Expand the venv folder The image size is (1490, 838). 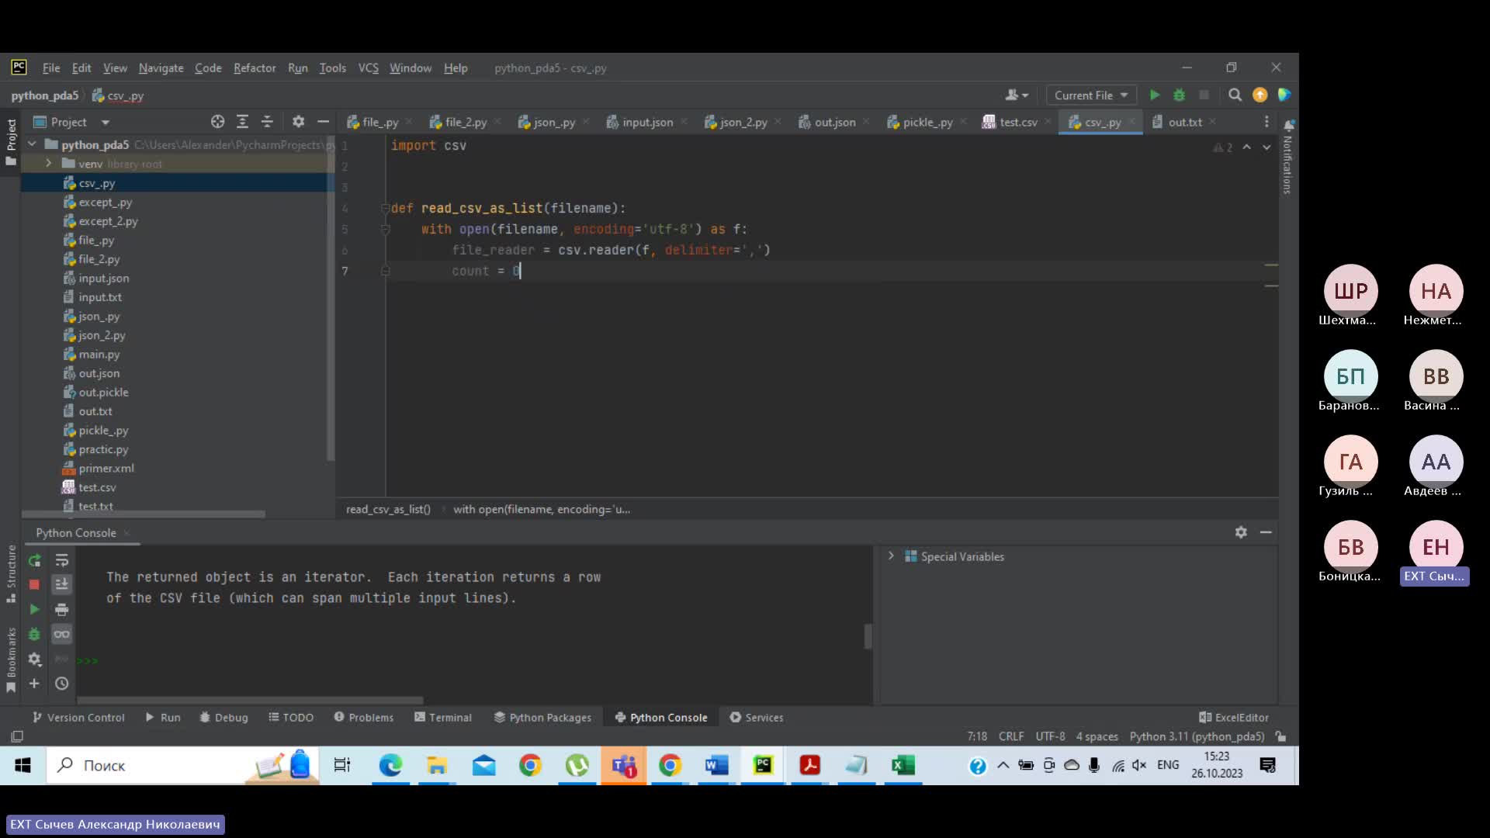pyautogui.click(x=48, y=164)
